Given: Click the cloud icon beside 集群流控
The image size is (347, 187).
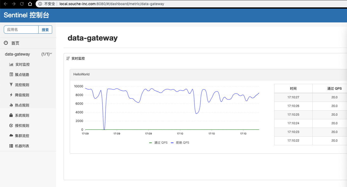Looking at the screenshot, I should [x=11, y=136].
